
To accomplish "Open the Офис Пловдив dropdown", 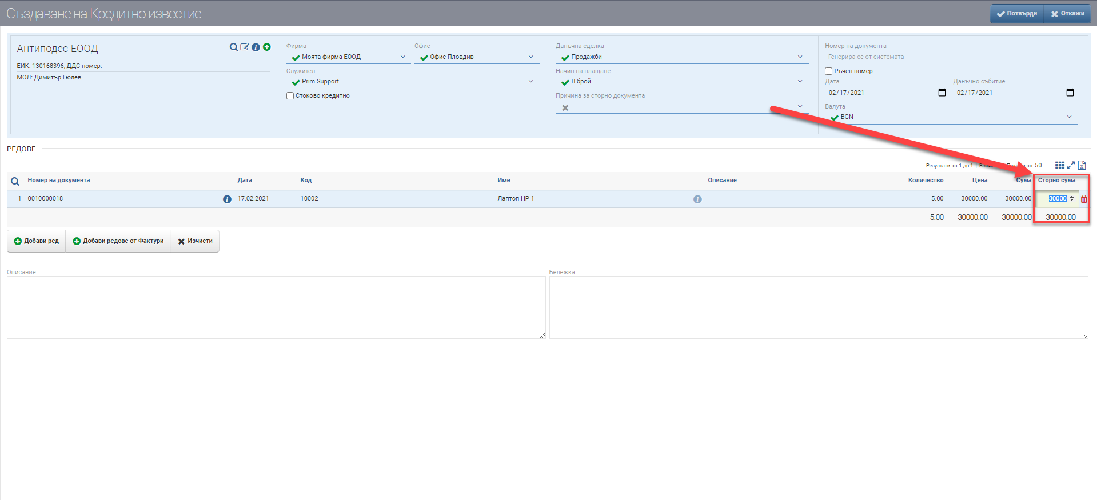I will click(x=477, y=57).
